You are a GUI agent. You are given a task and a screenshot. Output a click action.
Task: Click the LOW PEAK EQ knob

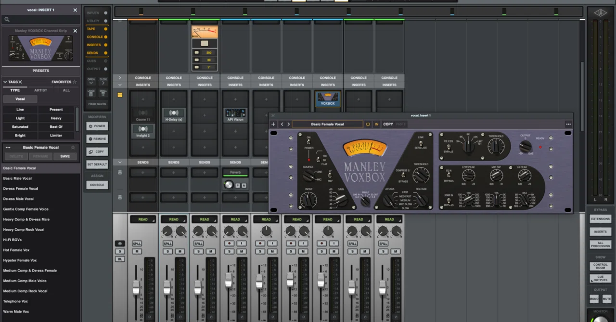[x=469, y=176]
